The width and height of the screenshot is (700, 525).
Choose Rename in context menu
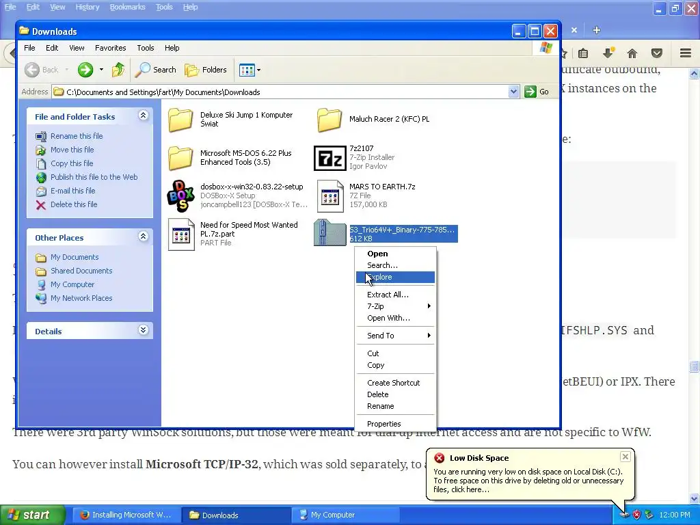[x=395, y=406]
